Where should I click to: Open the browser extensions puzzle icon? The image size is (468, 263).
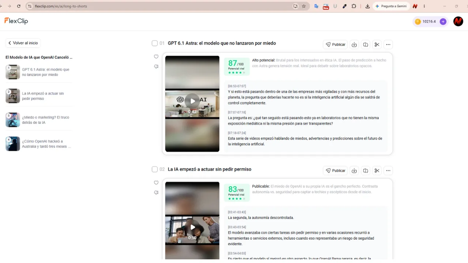[354, 6]
